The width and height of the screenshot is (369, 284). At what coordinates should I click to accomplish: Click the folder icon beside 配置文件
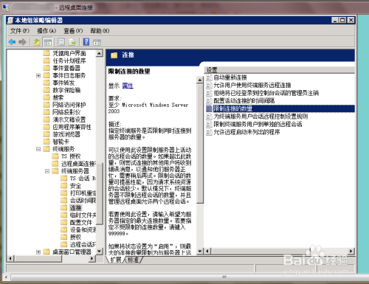64,222
